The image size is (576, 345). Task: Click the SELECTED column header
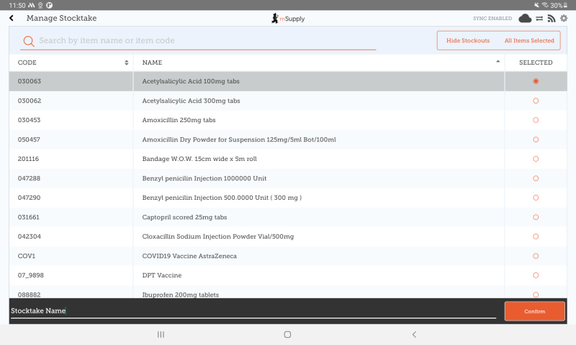click(536, 63)
